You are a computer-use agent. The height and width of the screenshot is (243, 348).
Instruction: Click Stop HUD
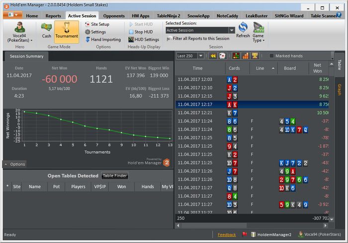click(141, 32)
